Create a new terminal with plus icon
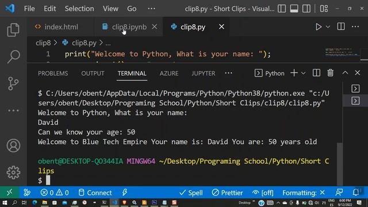368x207 pixels. [x=294, y=73]
